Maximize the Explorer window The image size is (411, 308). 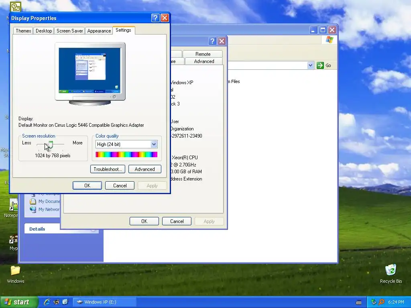(323, 30)
